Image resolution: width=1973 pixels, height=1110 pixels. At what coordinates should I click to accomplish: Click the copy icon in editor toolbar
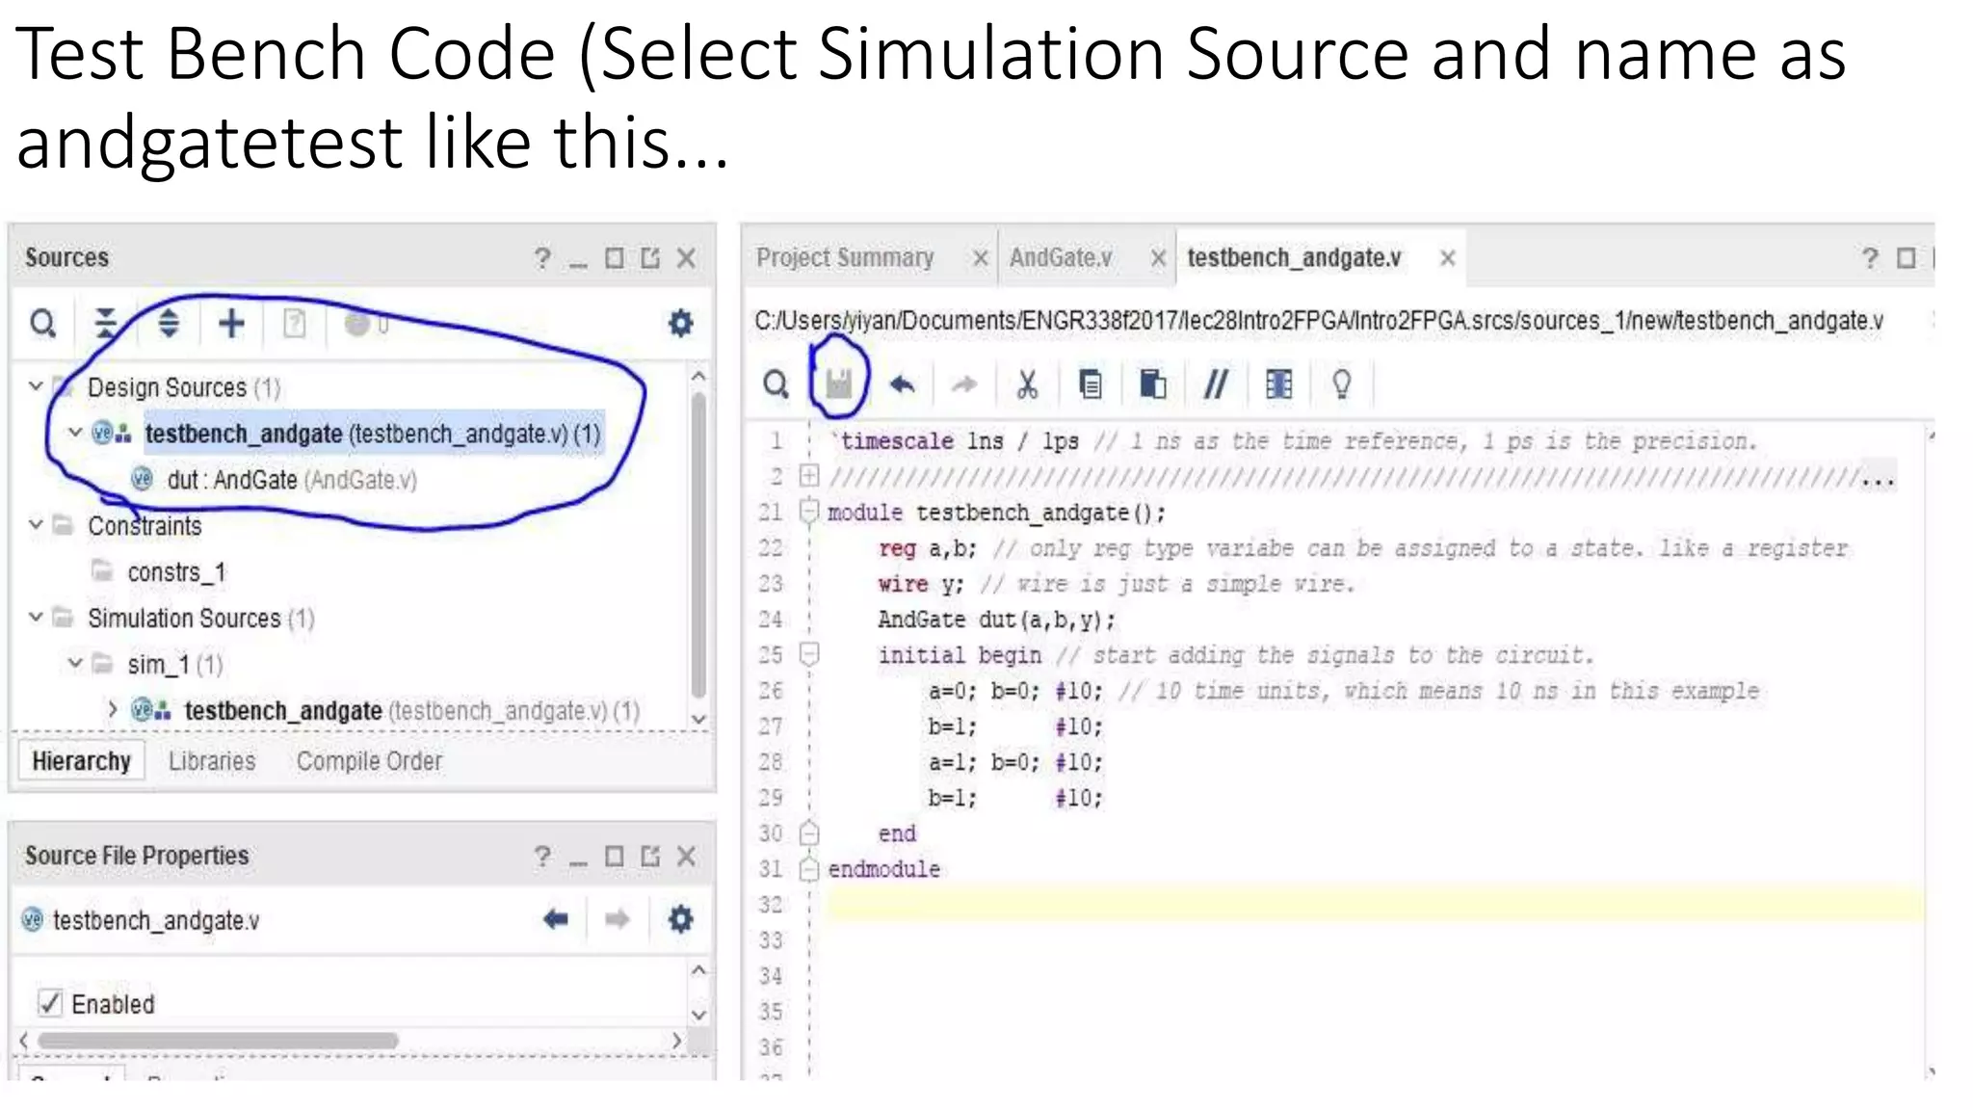(1090, 384)
